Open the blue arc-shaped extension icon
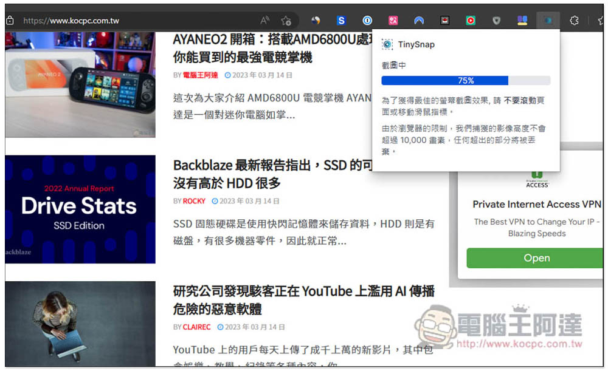The height and width of the screenshot is (371, 608). click(419, 21)
